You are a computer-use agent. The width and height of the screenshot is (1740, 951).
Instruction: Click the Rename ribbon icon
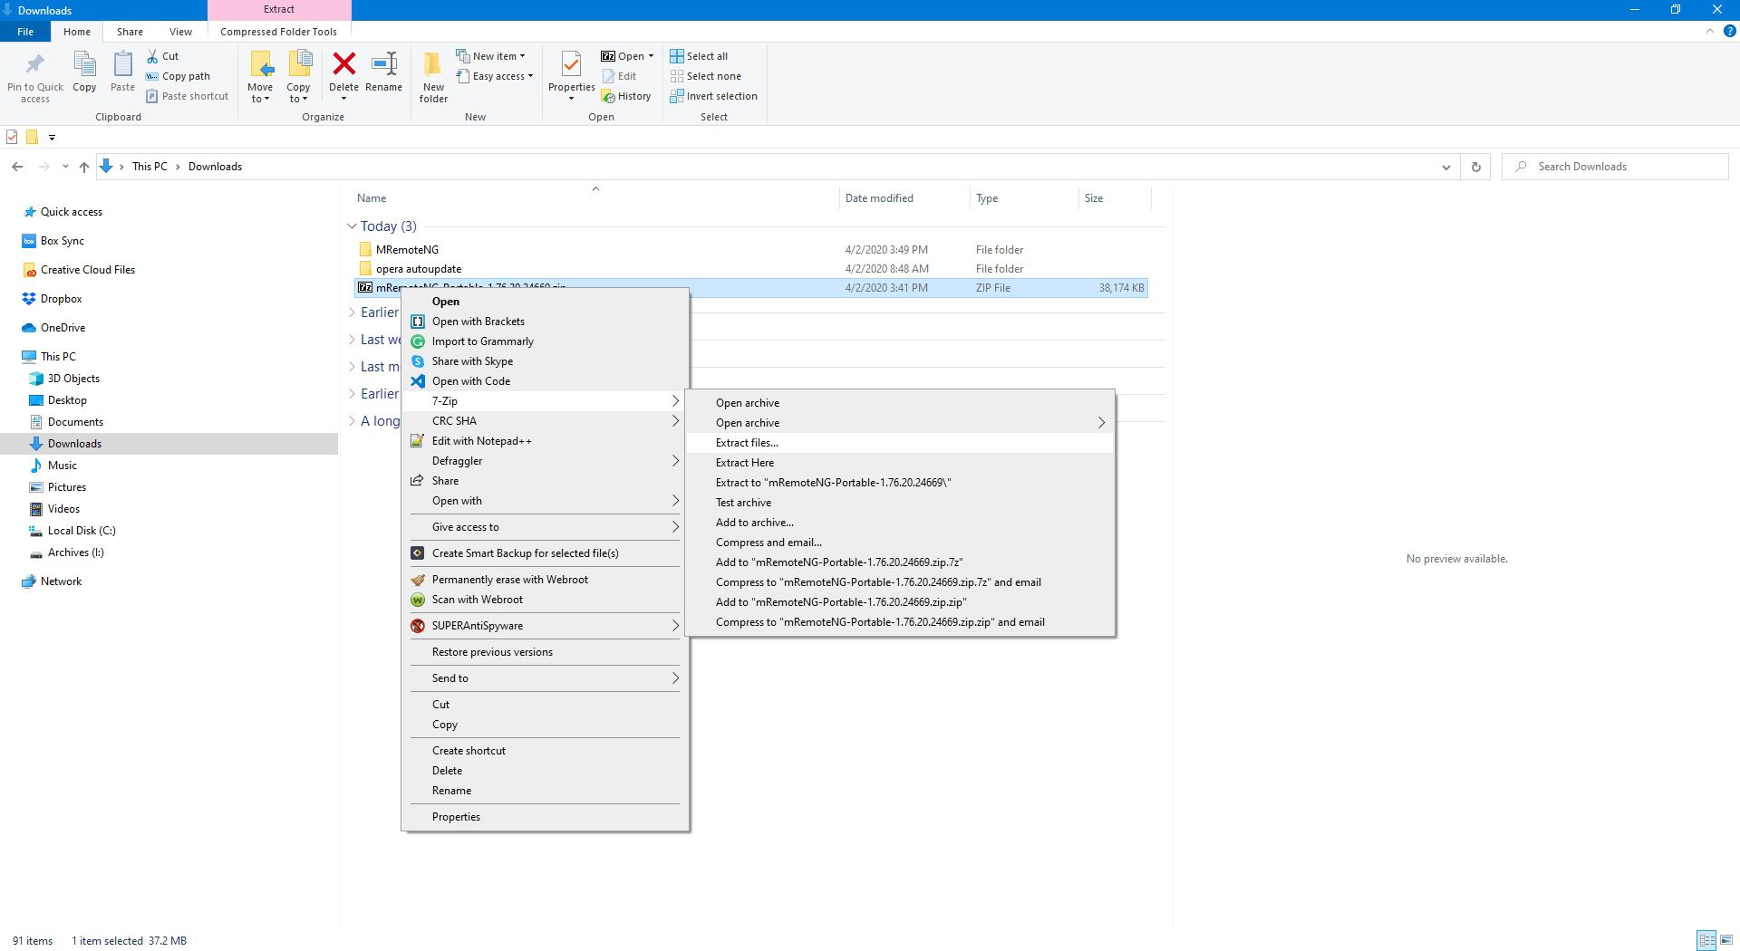(383, 63)
